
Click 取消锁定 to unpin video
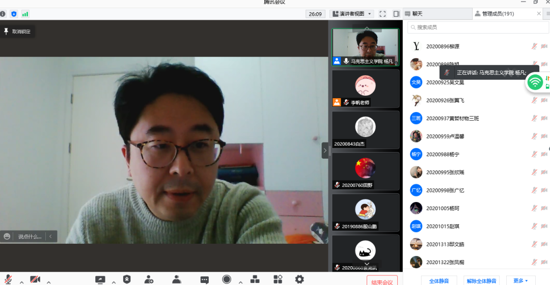click(x=18, y=32)
